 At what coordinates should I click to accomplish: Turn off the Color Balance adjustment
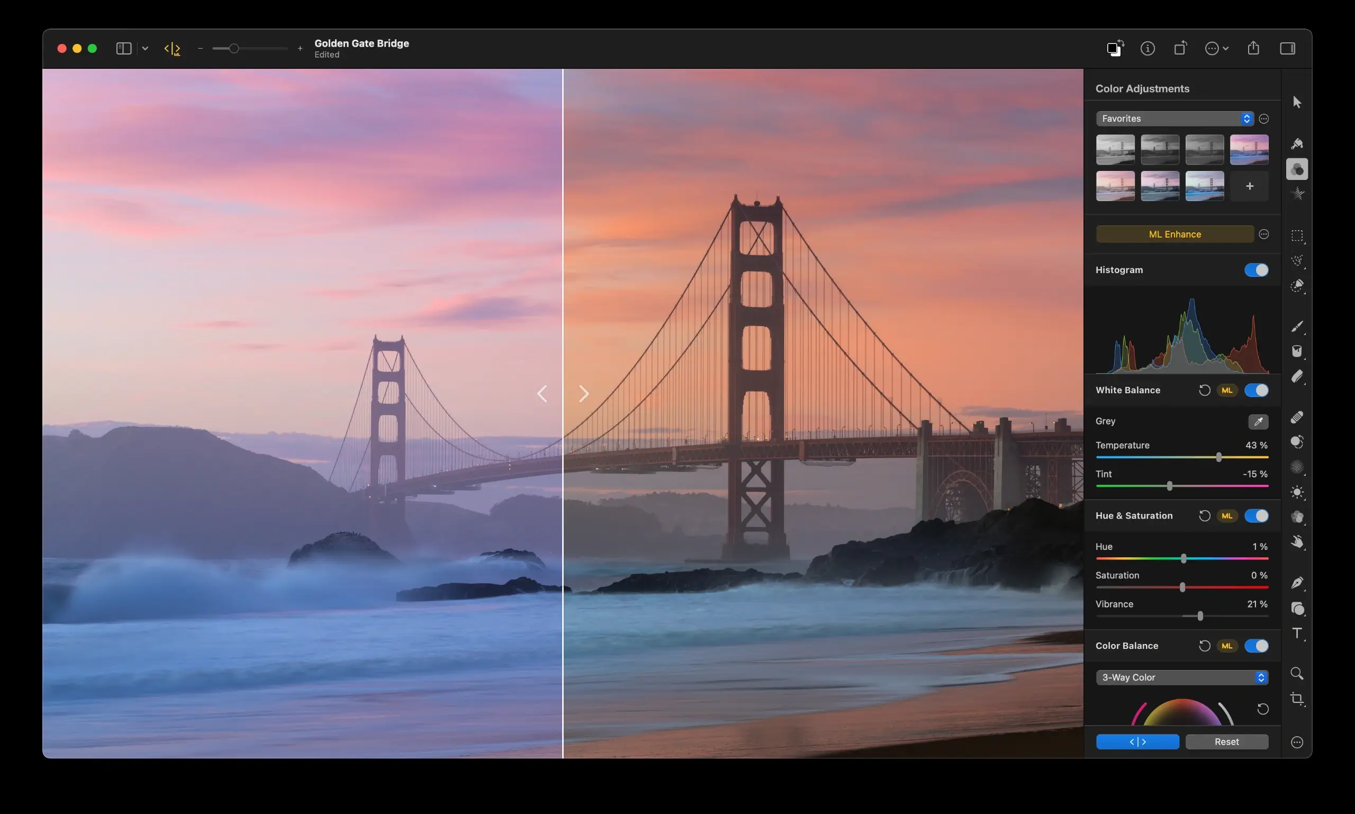1258,646
